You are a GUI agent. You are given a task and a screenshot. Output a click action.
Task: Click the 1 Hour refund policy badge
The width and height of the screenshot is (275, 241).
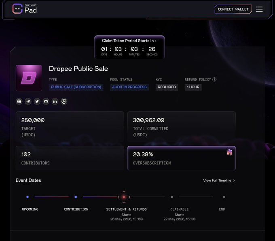(x=193, y=87)
